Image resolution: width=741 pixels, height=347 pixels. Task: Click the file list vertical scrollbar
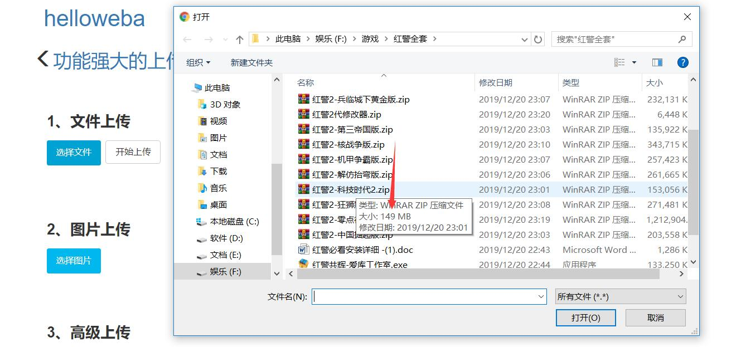pyautogui.click(x=693, y=182)
